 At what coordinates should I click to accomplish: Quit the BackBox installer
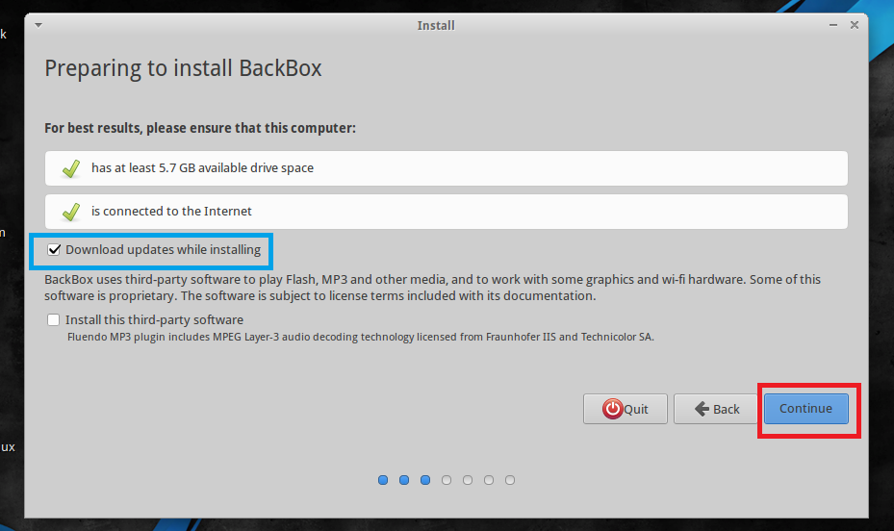625,409
